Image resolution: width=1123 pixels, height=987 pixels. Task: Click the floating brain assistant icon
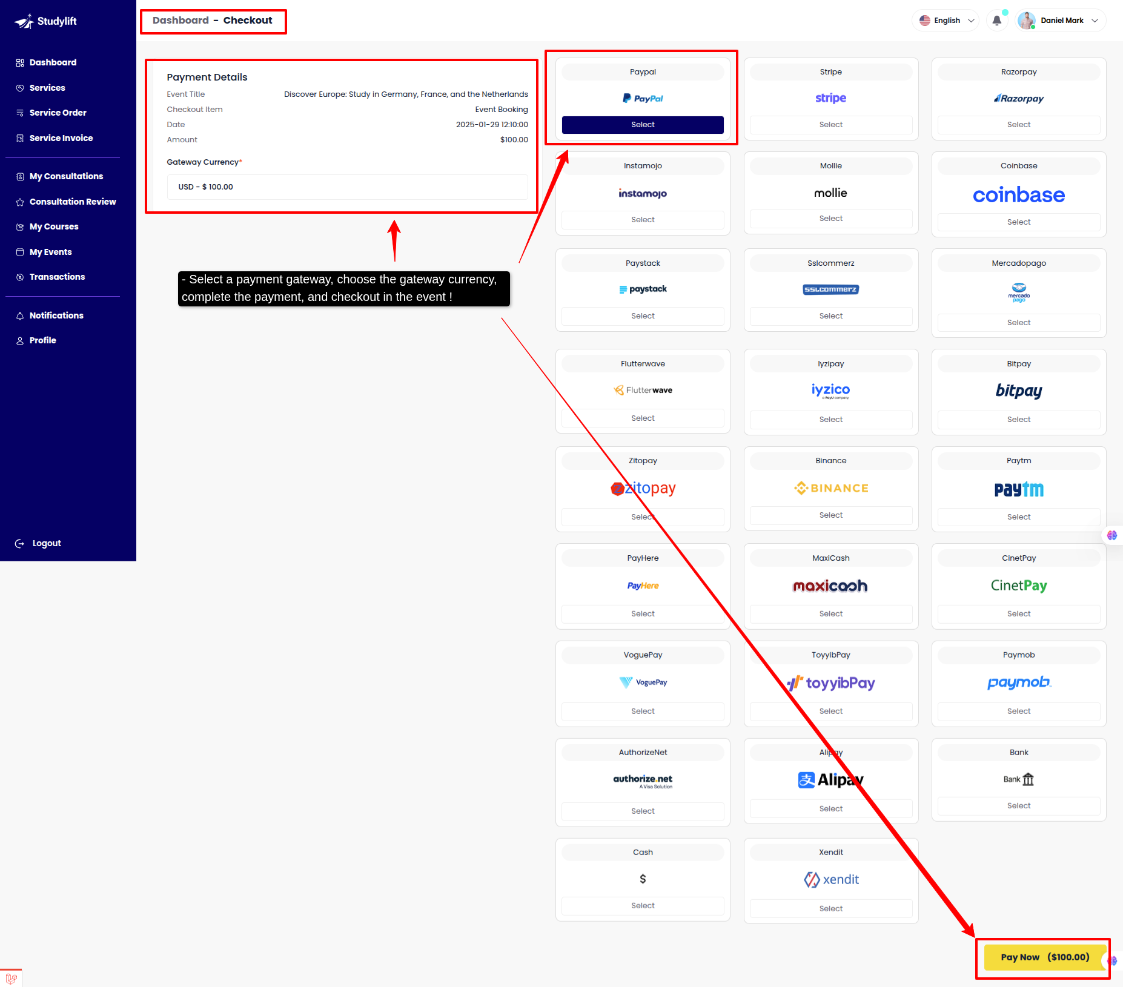tap(1112, 535)
